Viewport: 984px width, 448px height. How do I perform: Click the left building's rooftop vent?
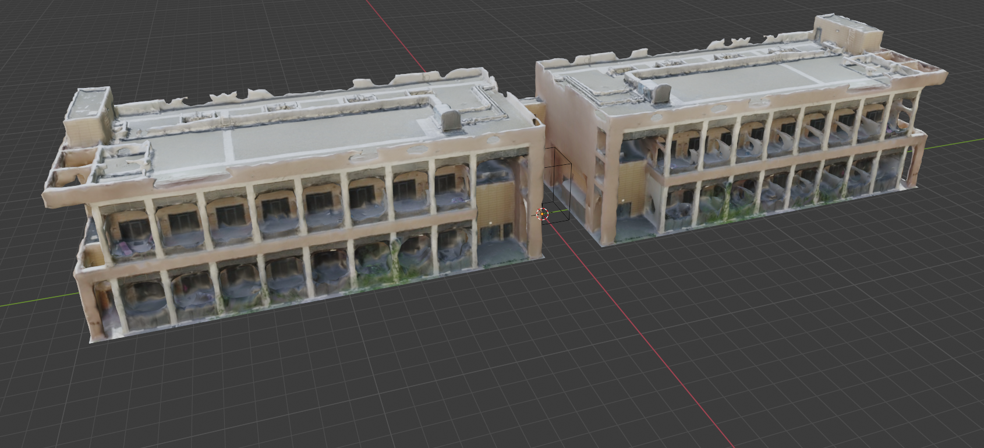(451, 119)
